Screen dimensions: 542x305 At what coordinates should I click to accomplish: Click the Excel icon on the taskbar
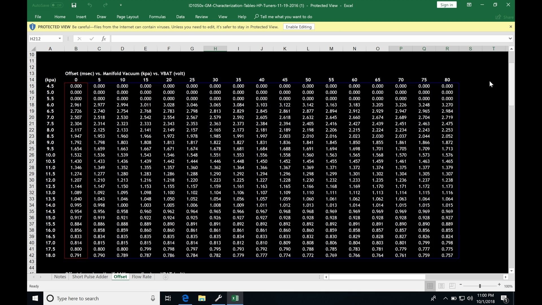tap(235, 298)
